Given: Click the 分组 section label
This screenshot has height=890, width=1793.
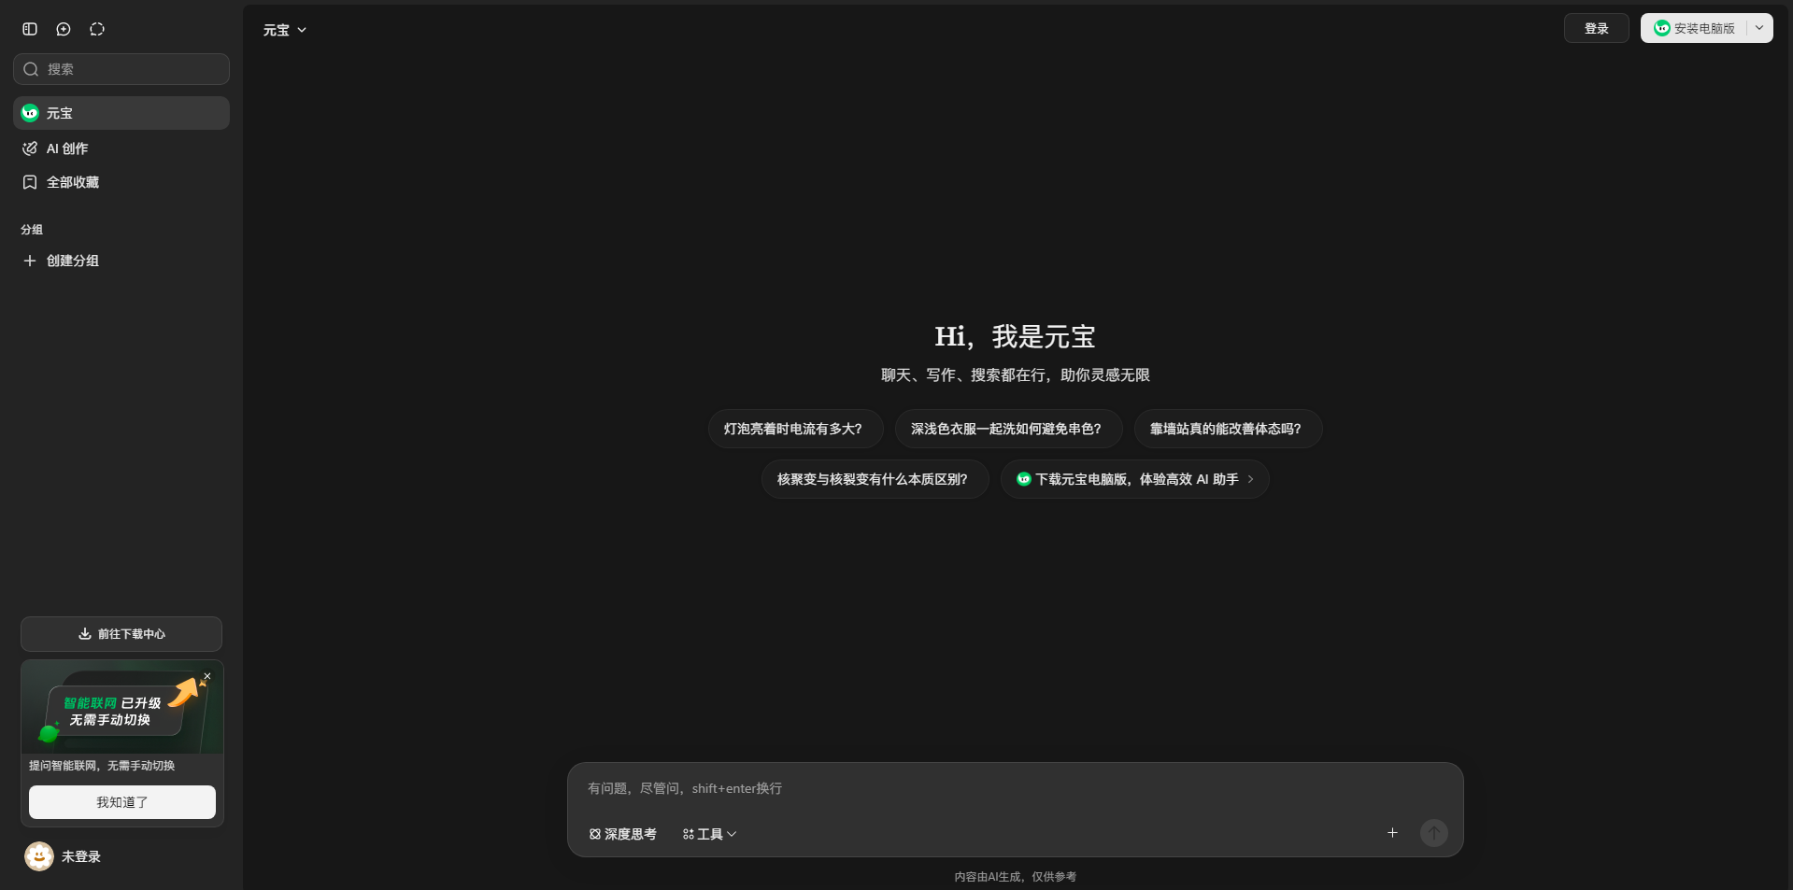Looking at the screenshot, I should point(32,230).
